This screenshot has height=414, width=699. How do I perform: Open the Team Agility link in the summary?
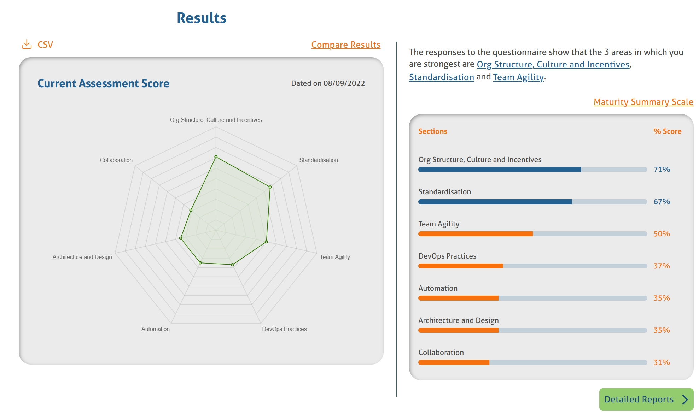click(518, 77)
